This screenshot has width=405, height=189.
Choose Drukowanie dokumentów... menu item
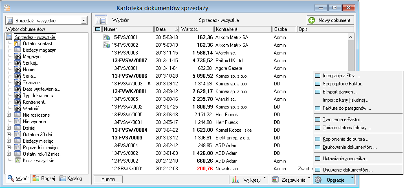coord(358,147)
